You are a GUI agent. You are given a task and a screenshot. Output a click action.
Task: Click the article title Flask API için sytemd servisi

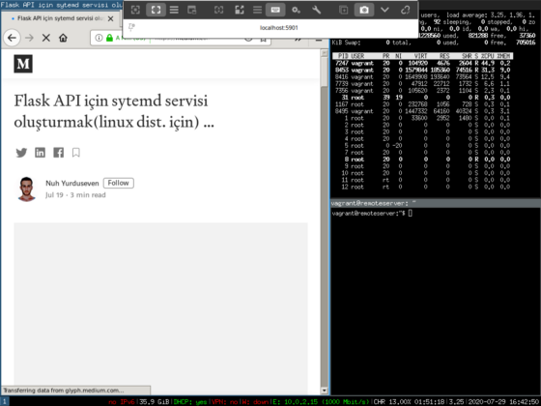pos(114,111)
